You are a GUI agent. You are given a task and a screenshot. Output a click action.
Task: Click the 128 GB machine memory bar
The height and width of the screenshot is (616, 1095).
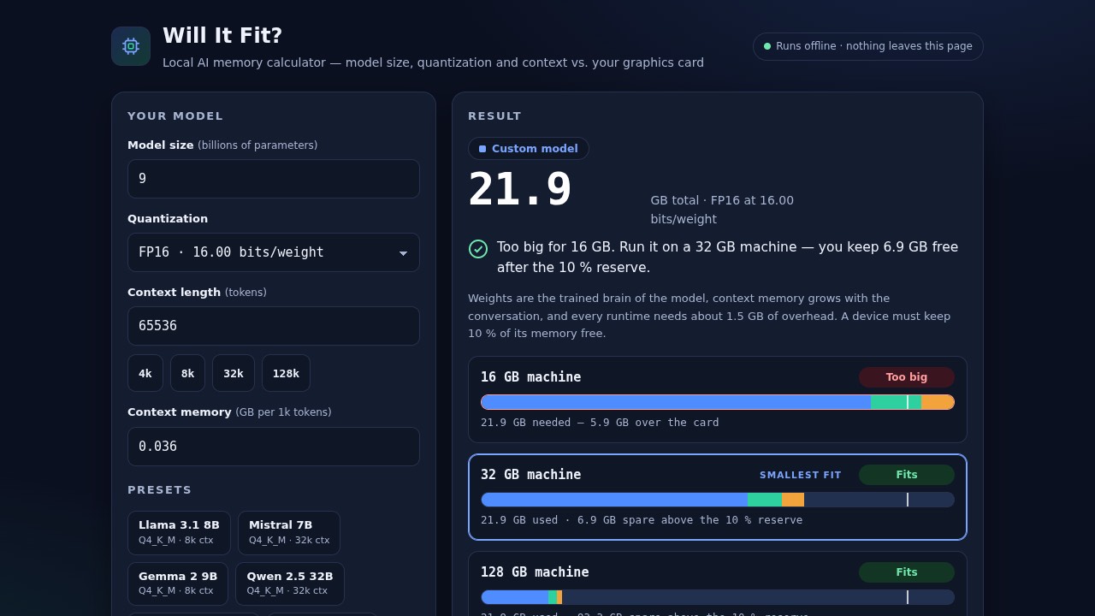(x=718, y=597)
